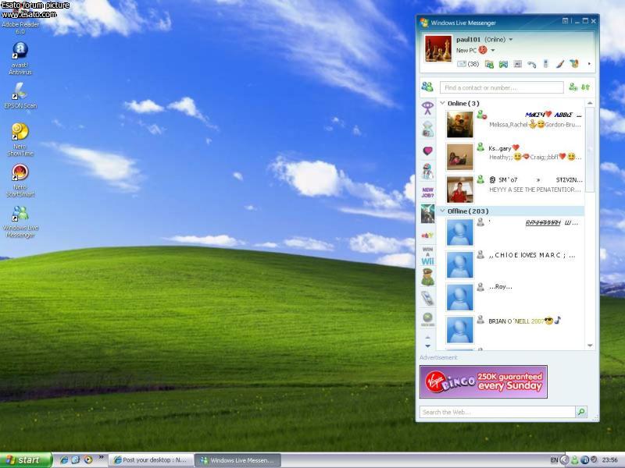Screen dimensions: 625x468
Task: Switch to Windows Live Messenger taskbar button
Action: tap(238, 460)
